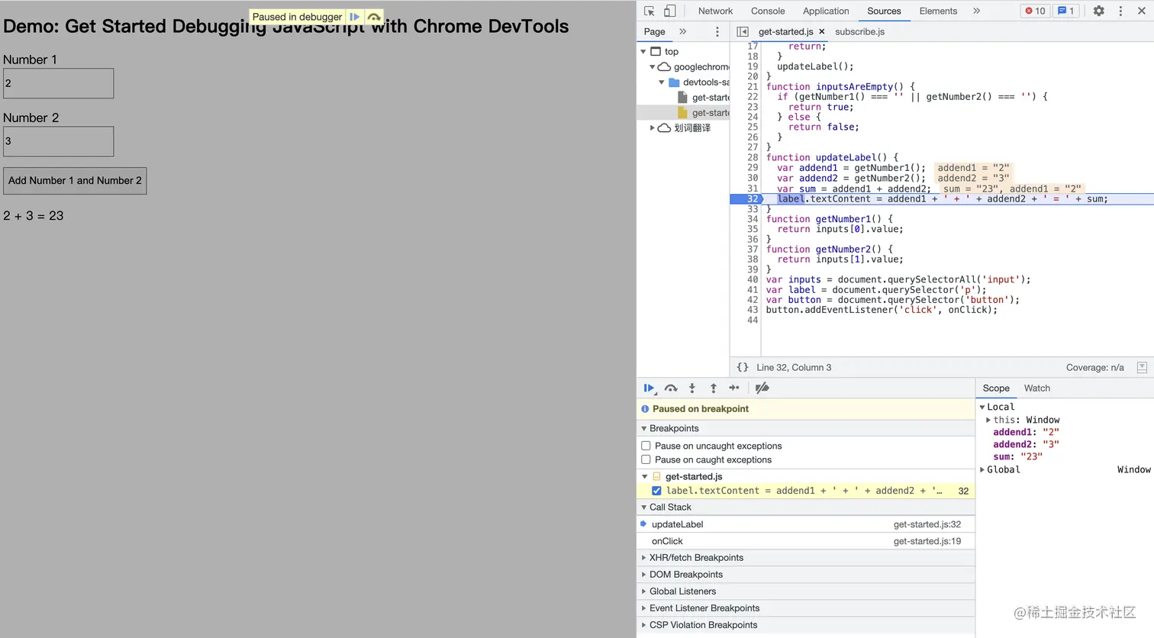Click the Number 2 input field

pyautogui.click(x=59, y=141)
